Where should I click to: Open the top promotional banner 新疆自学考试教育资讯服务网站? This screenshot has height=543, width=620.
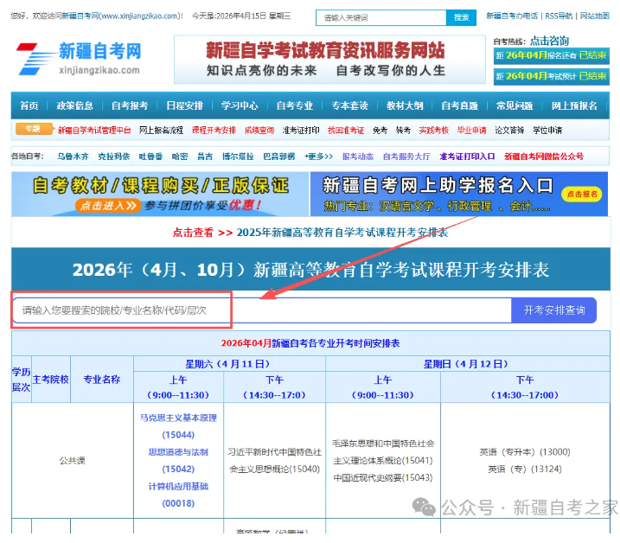329,60
